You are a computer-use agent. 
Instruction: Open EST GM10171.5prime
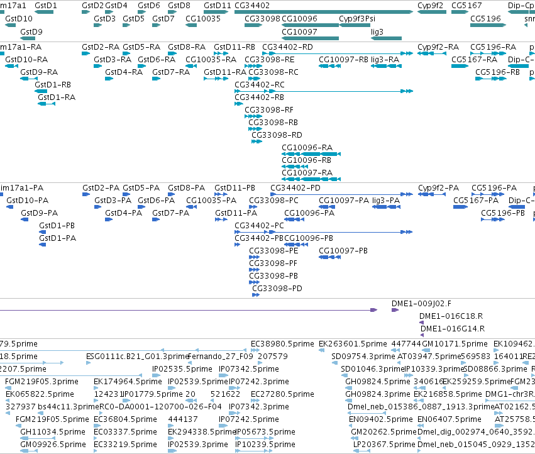[x=455, y=344]
